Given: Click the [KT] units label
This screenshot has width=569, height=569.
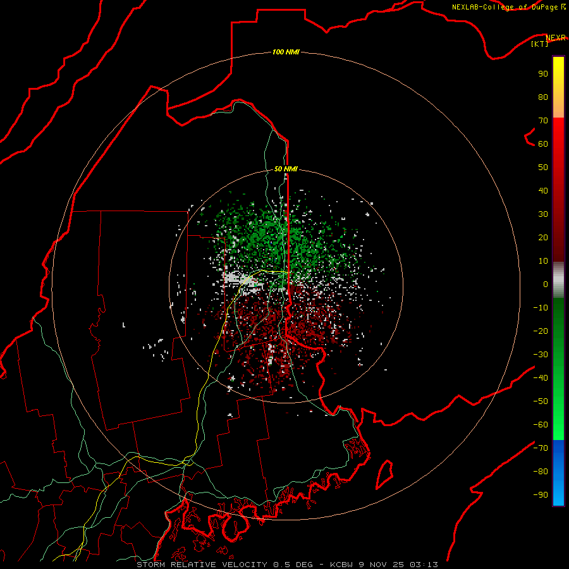Looking at the screenshot, I should pyautogui.click(x=539, y=44).
